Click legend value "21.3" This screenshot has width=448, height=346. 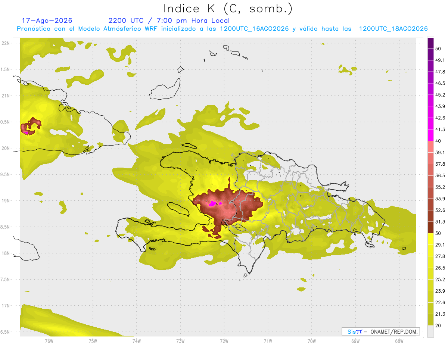click(x=440, y=314)
